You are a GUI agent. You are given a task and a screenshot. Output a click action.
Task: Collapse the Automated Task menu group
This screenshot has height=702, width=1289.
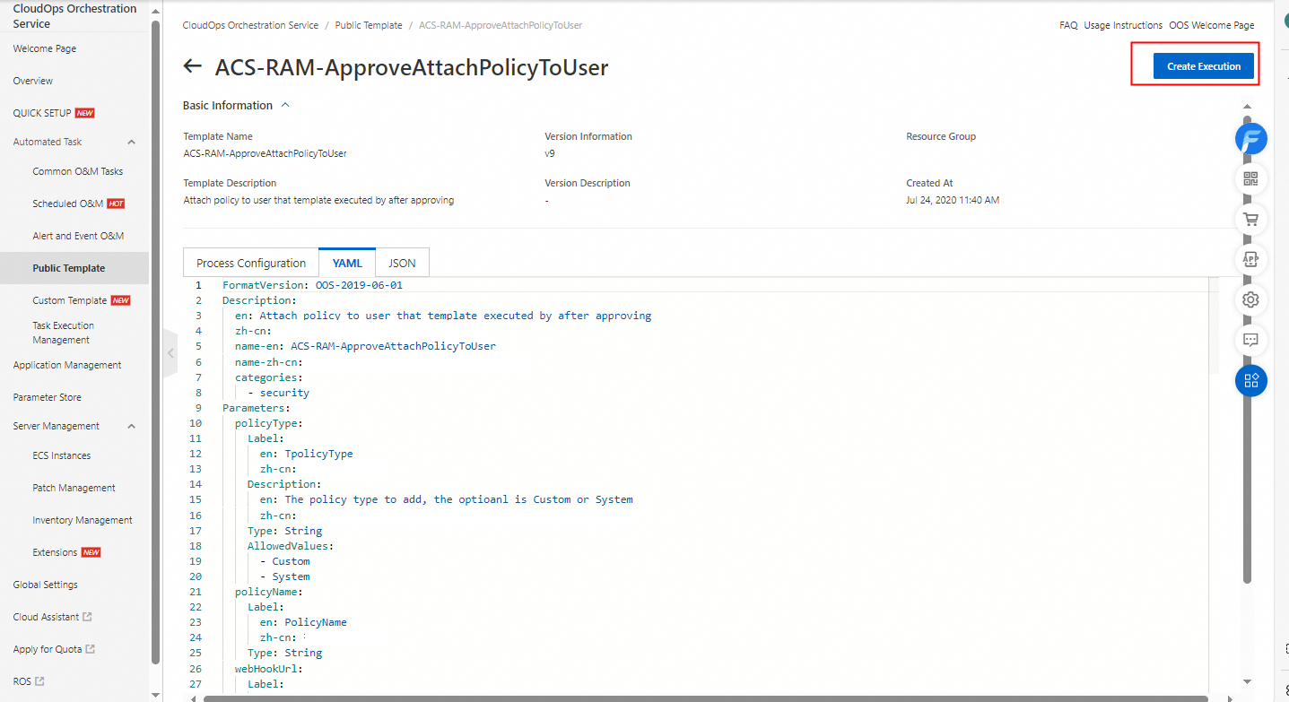tap(132, 142)
